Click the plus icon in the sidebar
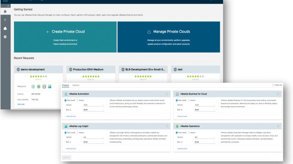Image resolution: width=293 pixels, height=164 pixels. (5, 20)
